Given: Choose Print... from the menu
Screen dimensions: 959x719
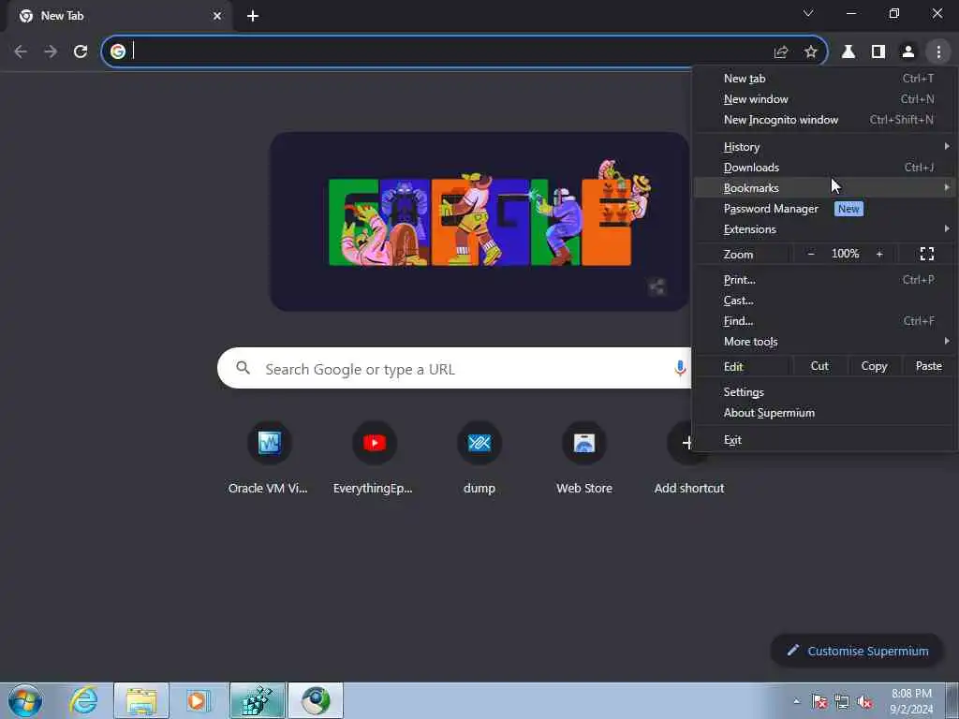Looking at the screenshot, I should [825, 280].
